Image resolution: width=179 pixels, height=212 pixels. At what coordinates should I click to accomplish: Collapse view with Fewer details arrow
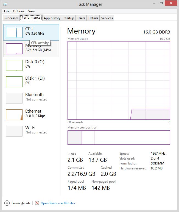(x=7, y=203)
